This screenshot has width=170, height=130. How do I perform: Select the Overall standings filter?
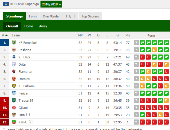click(x=12, y=26)
